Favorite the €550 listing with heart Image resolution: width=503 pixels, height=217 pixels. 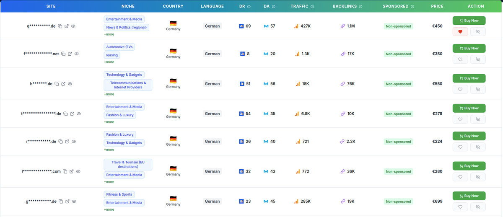[460, 89]
